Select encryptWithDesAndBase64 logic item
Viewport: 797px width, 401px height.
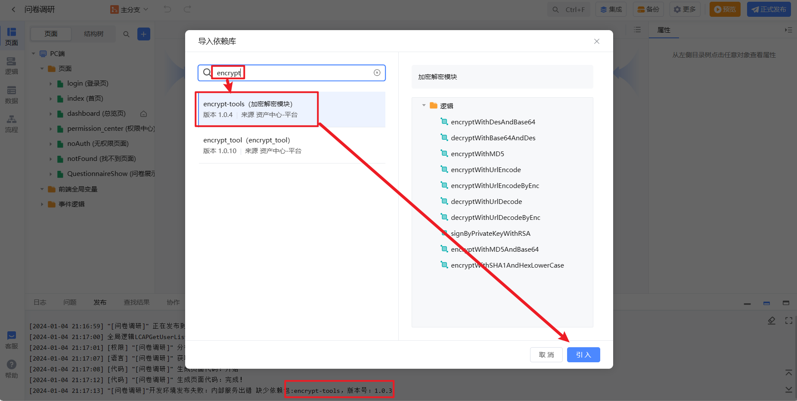[x=493, y=122]
